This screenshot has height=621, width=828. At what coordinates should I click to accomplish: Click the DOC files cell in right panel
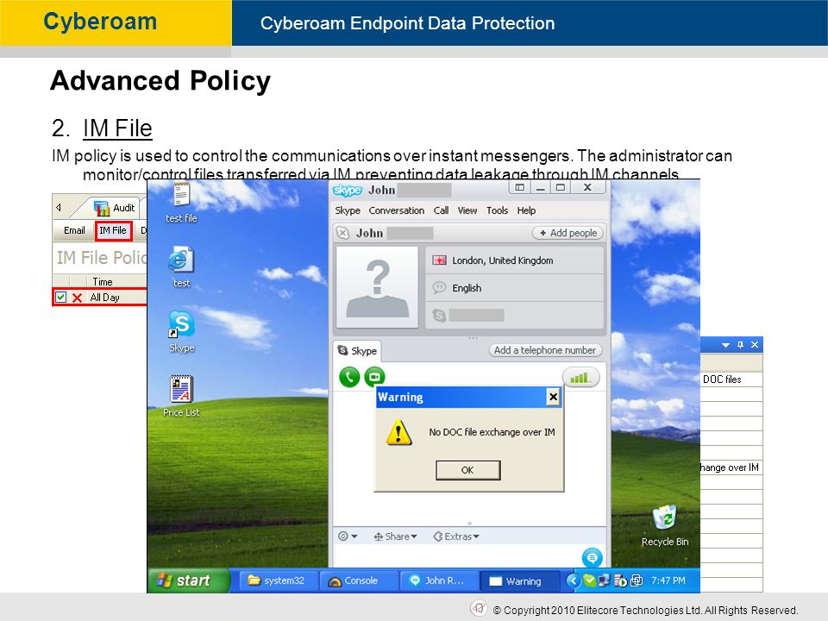click(731, 379)
